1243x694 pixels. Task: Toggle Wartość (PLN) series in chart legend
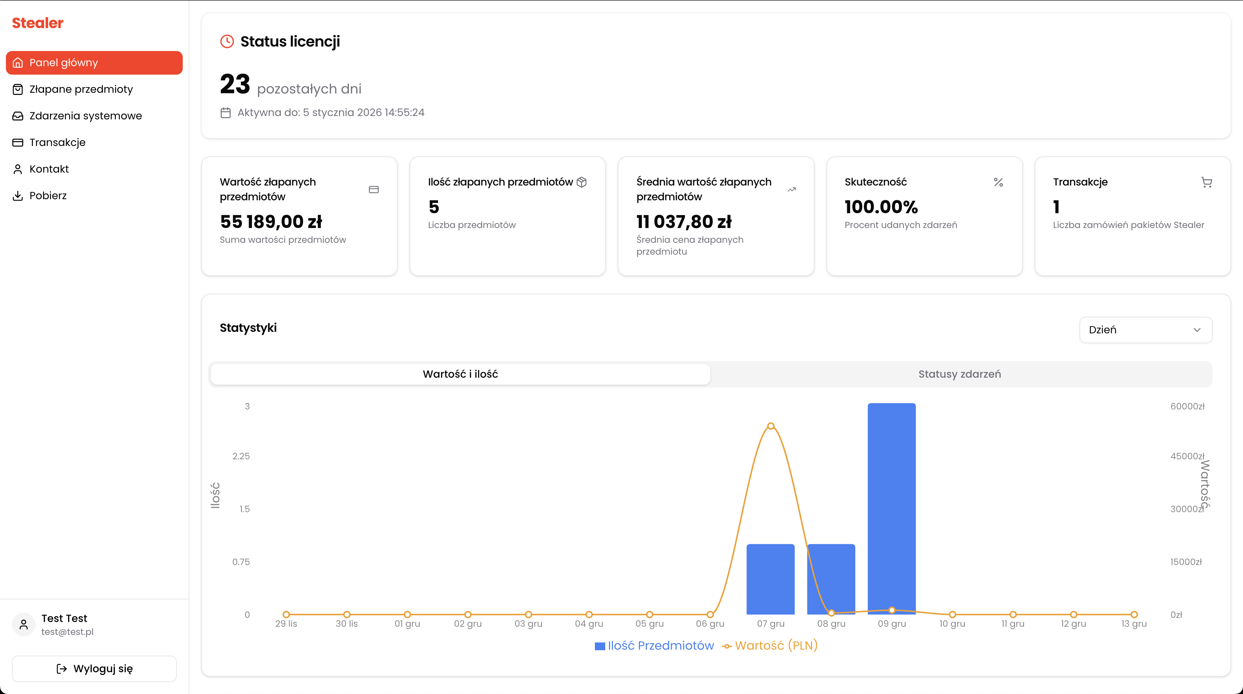click(769, 646)
